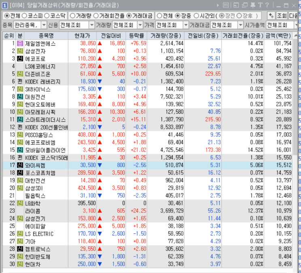Click 필옵틱스 amount 12,468
This screenshot has width=301, height=273.
284,195
